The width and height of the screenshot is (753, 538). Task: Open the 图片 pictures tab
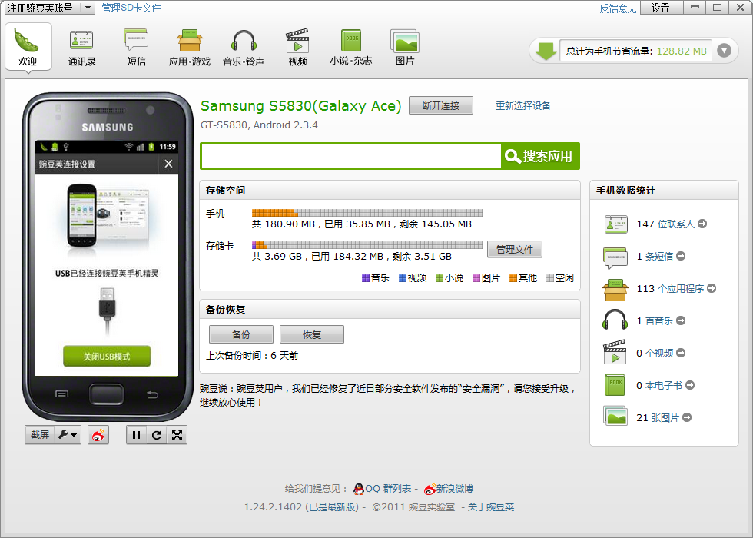tap(405, 47)
